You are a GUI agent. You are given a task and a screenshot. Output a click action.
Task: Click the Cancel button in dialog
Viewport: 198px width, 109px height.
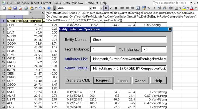tap(140, 81)
